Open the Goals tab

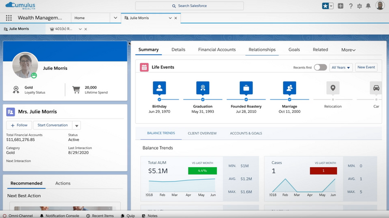(x=294, y=50)
